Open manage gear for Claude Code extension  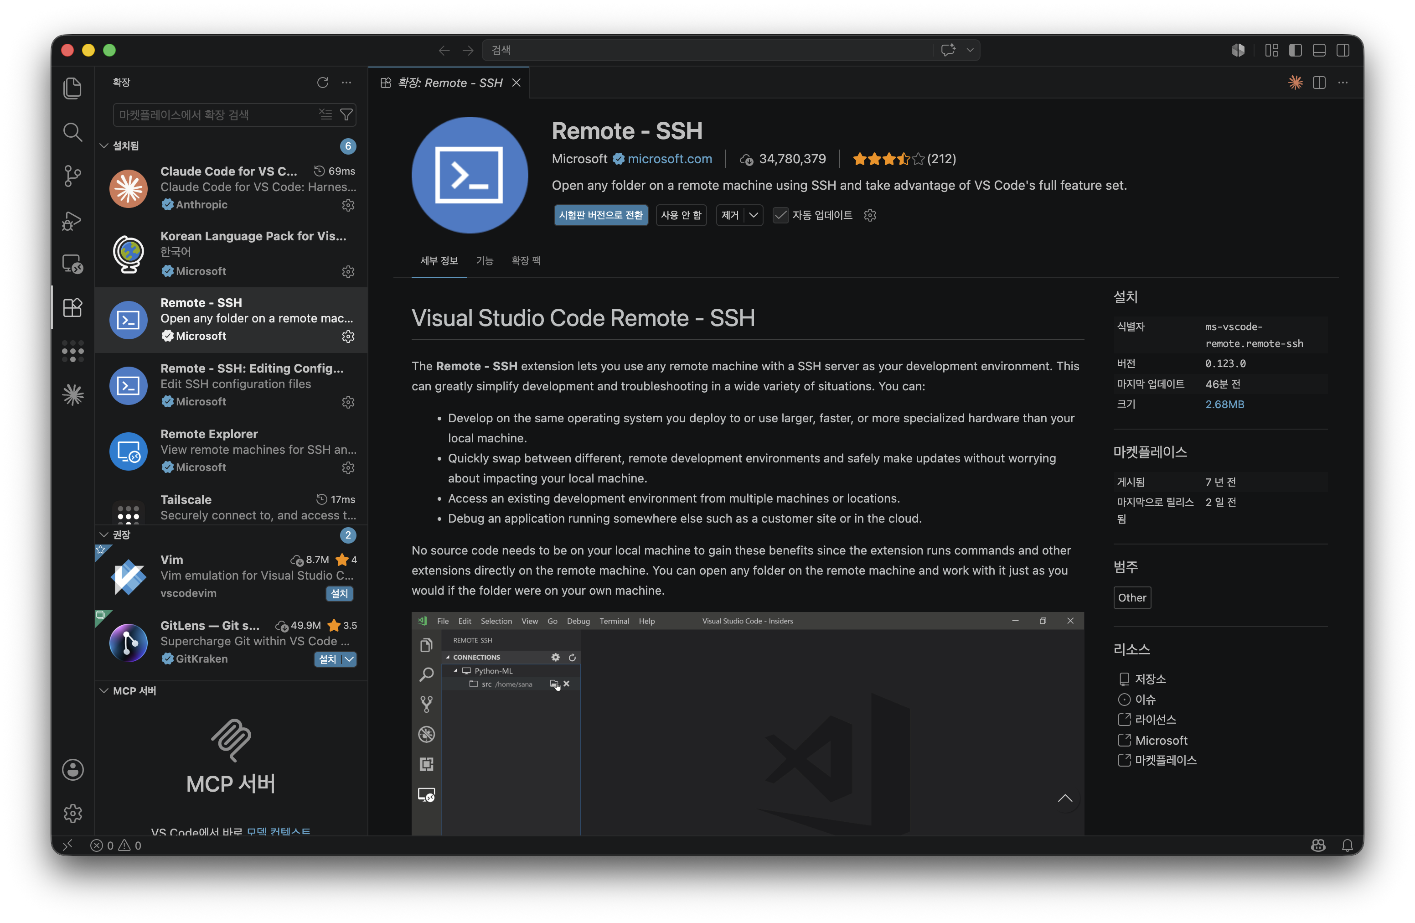pyautogui.click(x=348, y=205)
